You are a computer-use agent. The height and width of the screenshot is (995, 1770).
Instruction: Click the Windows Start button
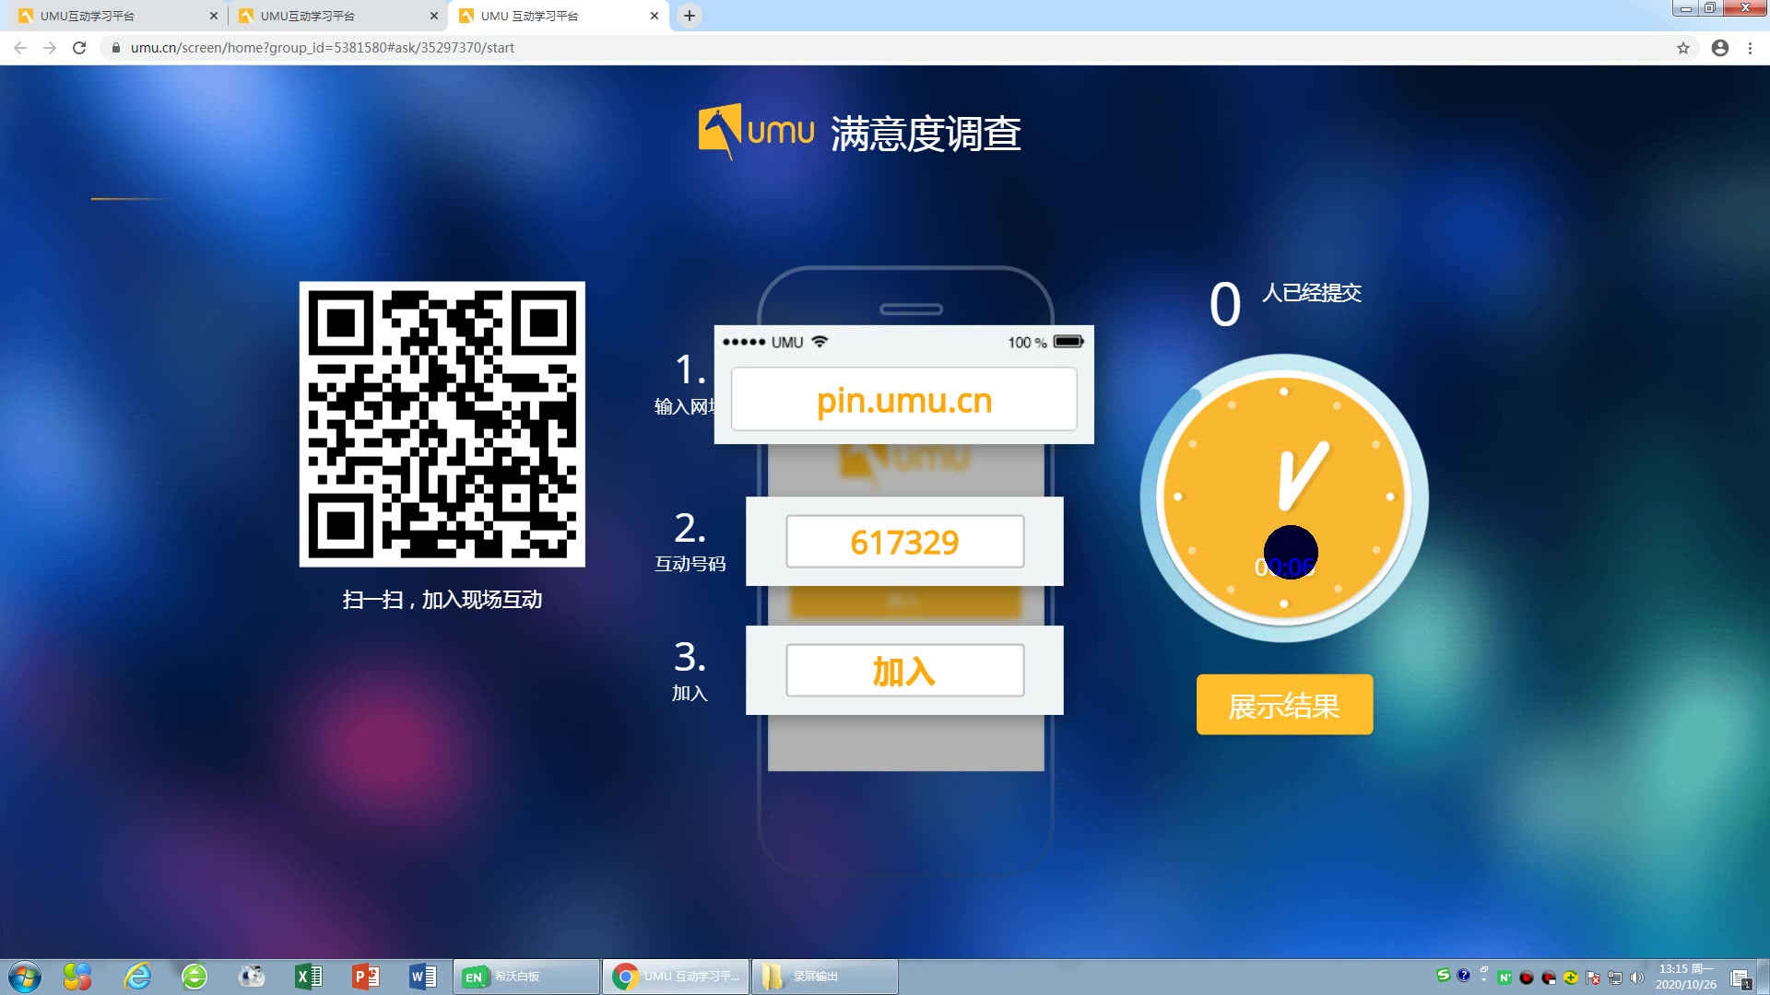coord(25,977)
